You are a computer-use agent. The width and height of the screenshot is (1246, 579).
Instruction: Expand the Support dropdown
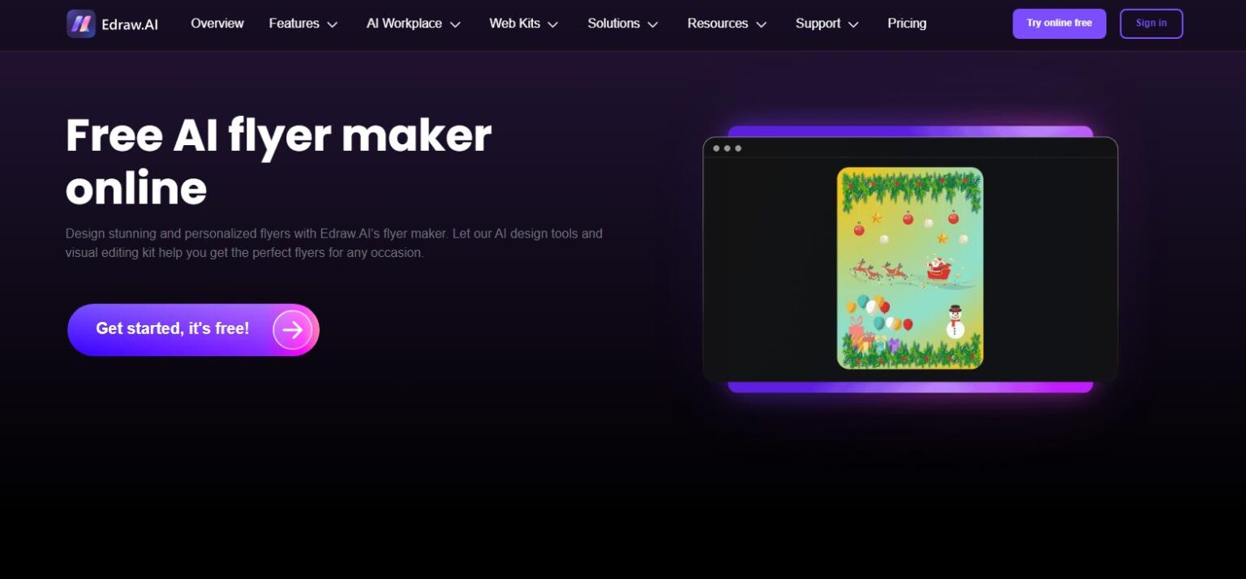click(827, 24)
